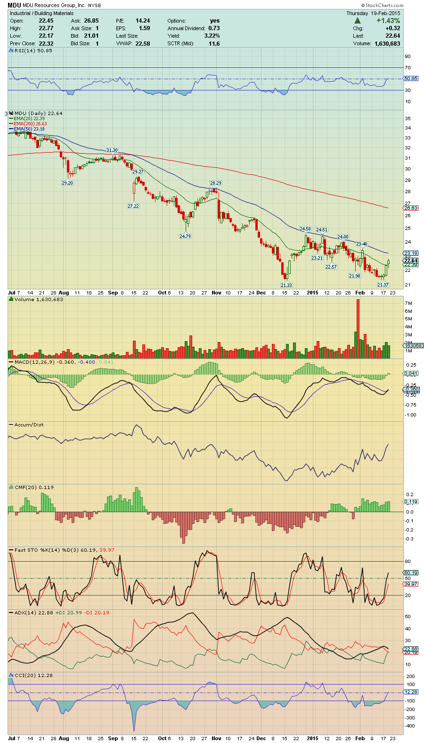
Task: Click the Fast STO 39.97 red axis tag
Action: (x=411, y=584)
